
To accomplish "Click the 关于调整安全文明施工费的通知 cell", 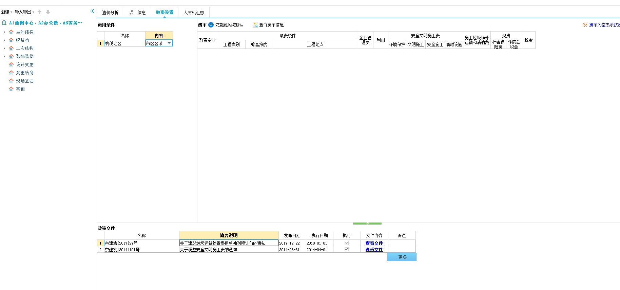I will point(229,250).
